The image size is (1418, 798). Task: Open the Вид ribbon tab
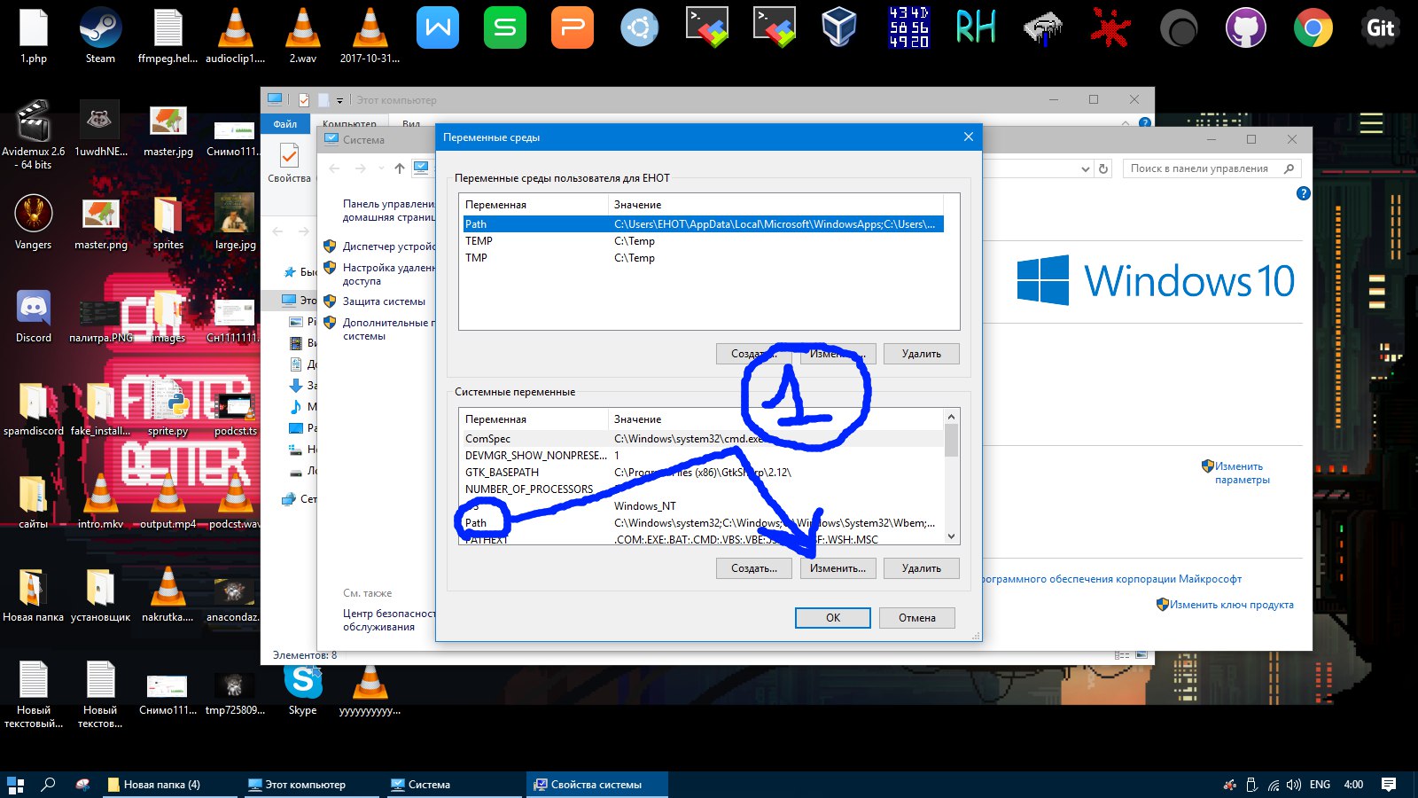(411, 125)
